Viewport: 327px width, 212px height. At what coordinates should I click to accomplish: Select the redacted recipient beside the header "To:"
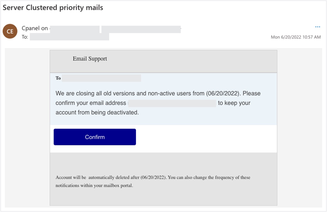coord(69,37)
